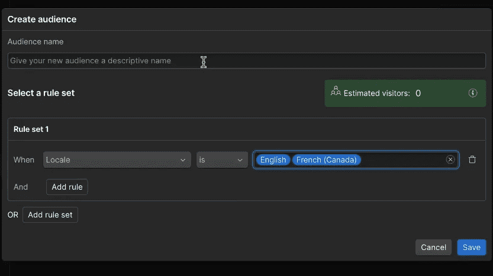
Task: Click the Audience name label
Action: coord(36,41)
